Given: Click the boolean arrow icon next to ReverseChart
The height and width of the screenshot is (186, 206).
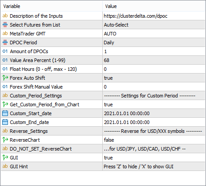Looking at the screenshot, I should [x=5, y=140].
